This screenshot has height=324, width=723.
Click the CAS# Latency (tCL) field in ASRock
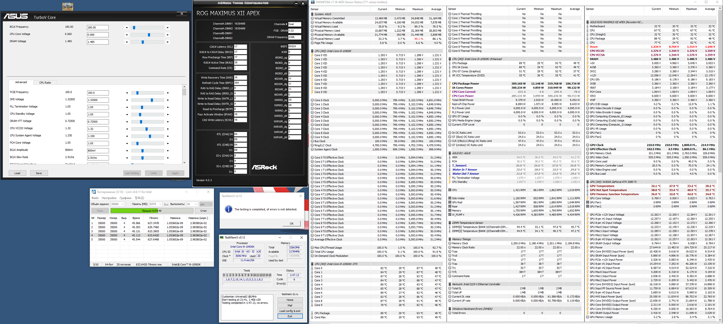pyautogui.click(x=240, y=47)
